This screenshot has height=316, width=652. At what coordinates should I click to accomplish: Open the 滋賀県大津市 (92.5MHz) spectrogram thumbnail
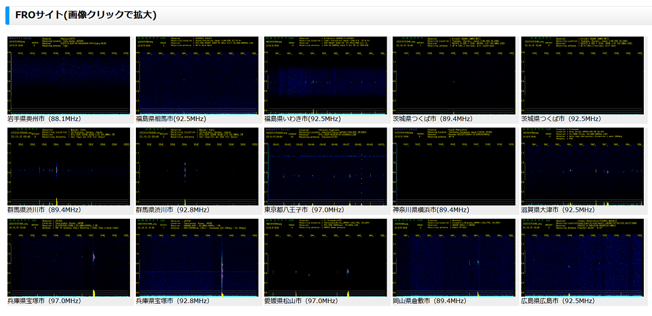(x=582, y=167)
